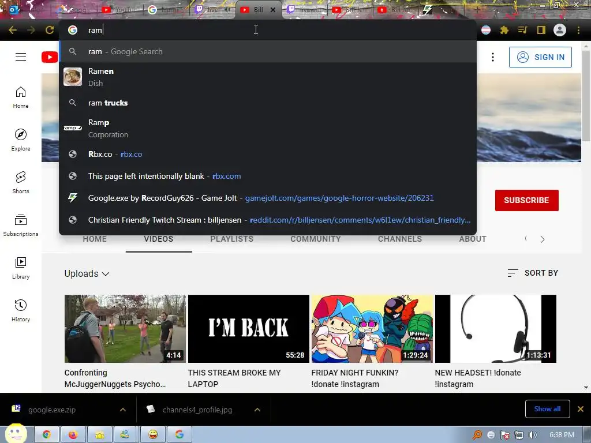This screenshot has height=443, width=591.
Task: Switch to the channel Videos tab
Action: coord(159,239)
